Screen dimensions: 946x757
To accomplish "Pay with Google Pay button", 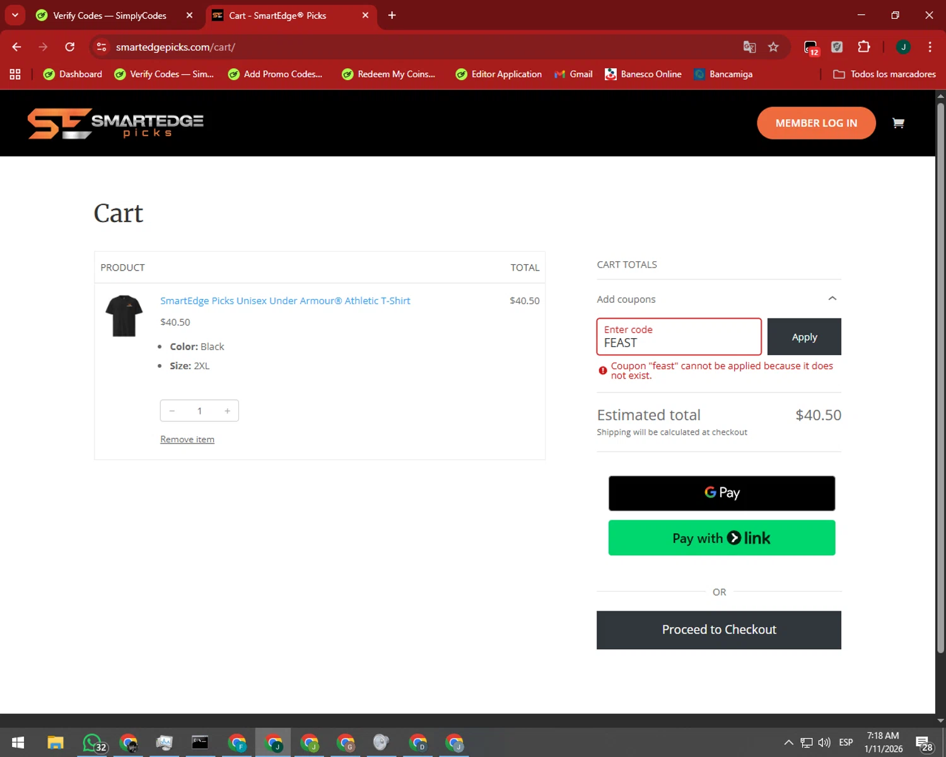I will 721,493.
